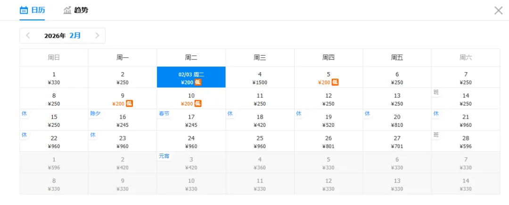Pick February 8 priced ¥250
509x205 pixels.
click(x=54, y=98)
